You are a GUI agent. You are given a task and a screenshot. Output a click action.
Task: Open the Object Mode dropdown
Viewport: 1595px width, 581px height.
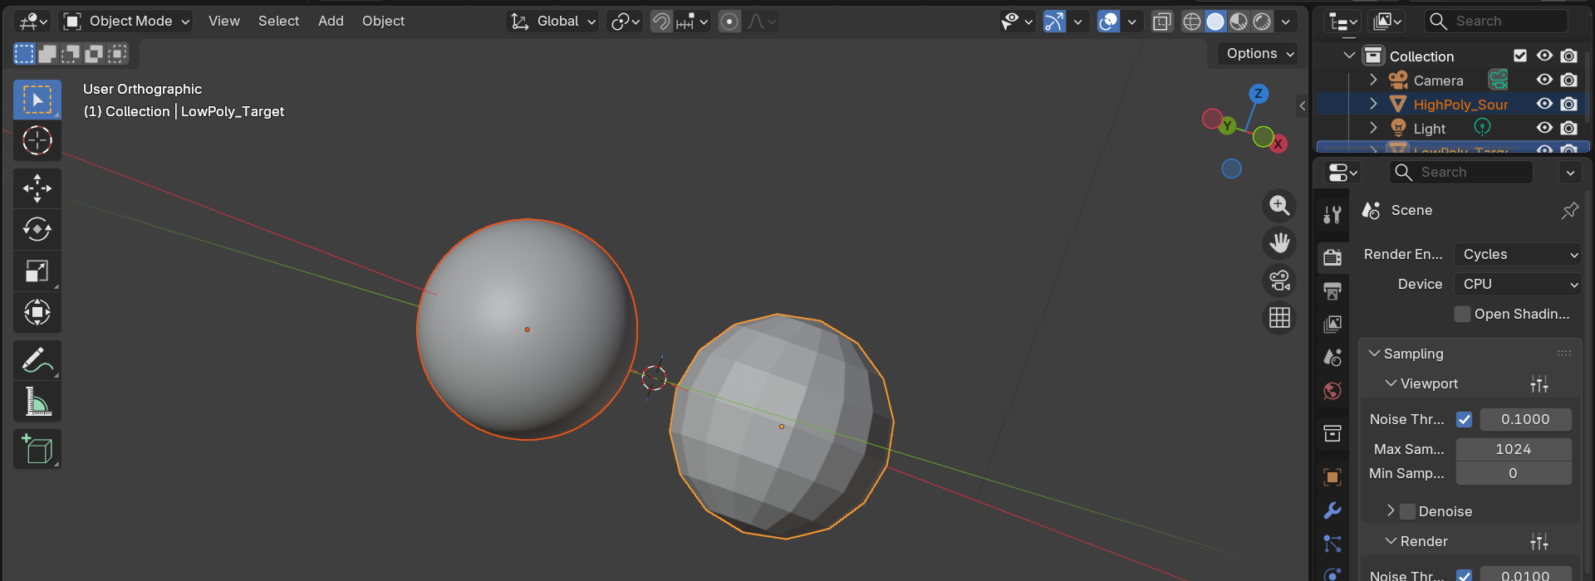[x=126, y=22]
